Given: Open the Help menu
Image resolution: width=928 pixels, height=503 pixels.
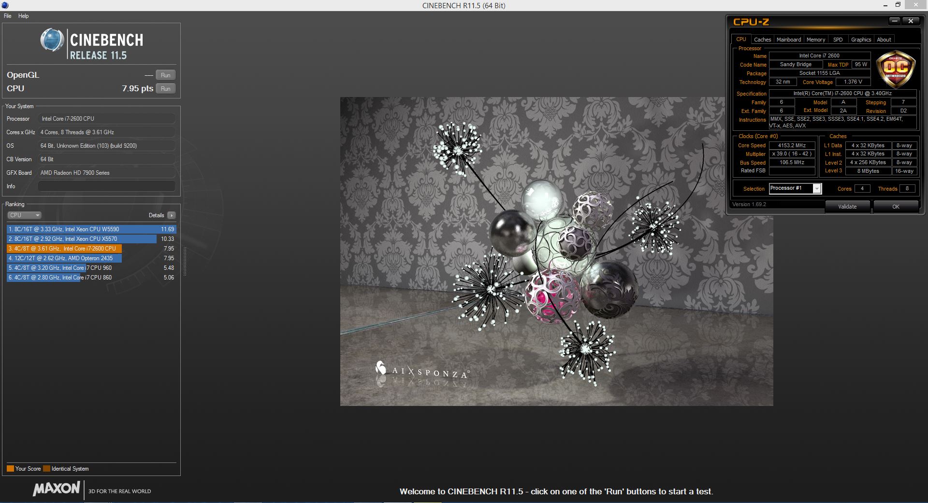Looking at the screenshot, I should point(23,16).
